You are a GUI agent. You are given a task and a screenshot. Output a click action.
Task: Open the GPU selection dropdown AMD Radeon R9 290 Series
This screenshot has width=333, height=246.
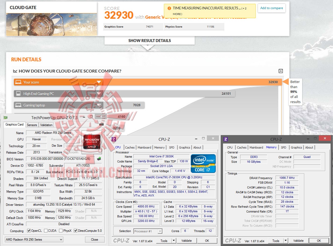pos(34,240)
